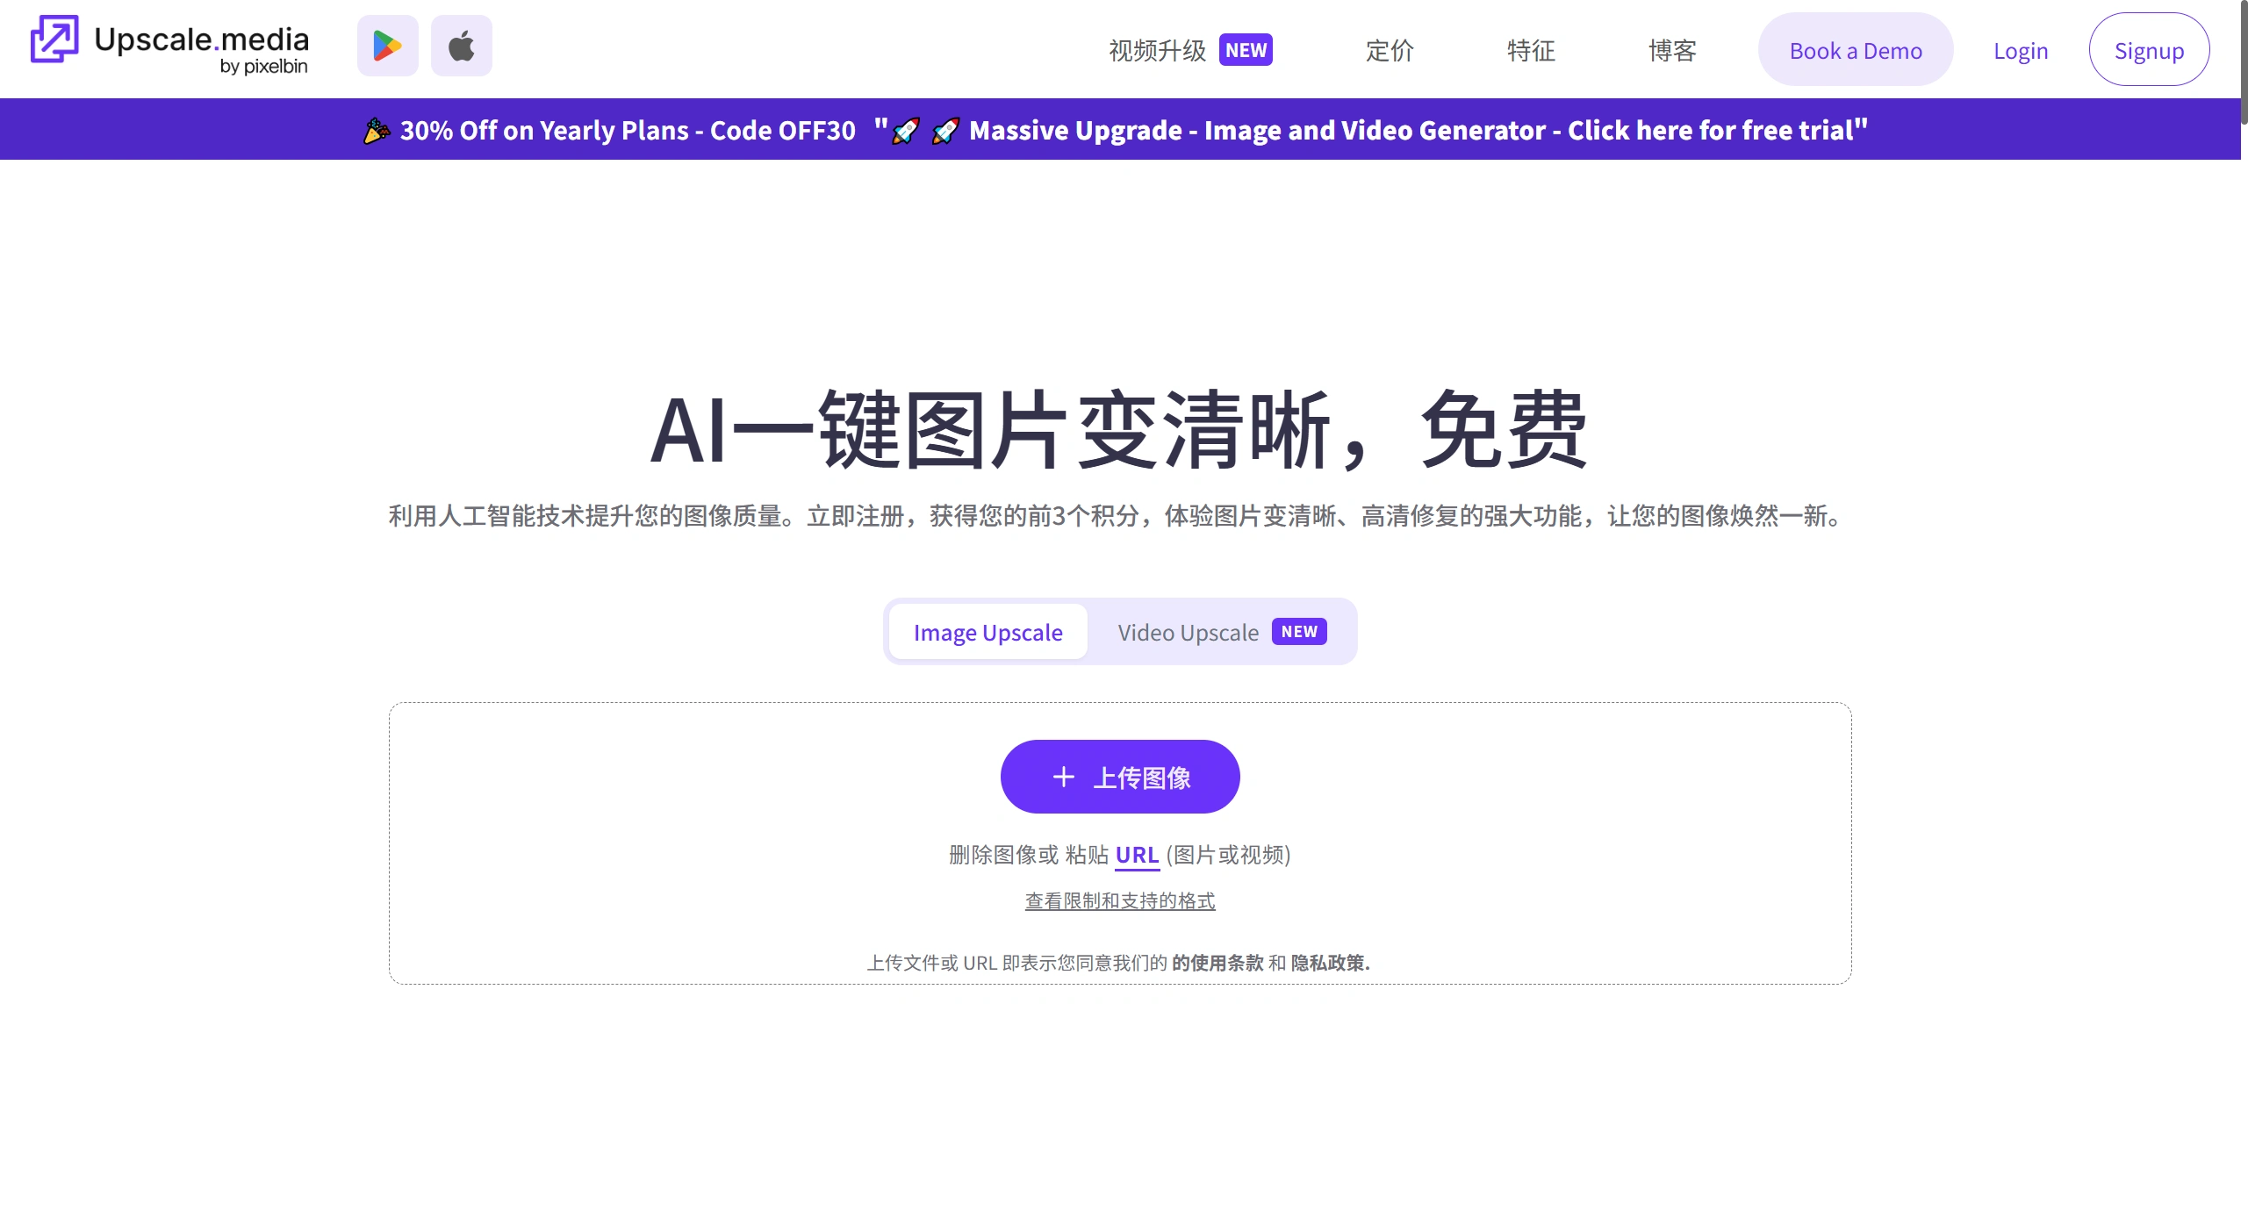This screenshot has height=1226, width=2248.
Task: Switch to the Video Upscale tab
Action: click(x=1222, y=632)
